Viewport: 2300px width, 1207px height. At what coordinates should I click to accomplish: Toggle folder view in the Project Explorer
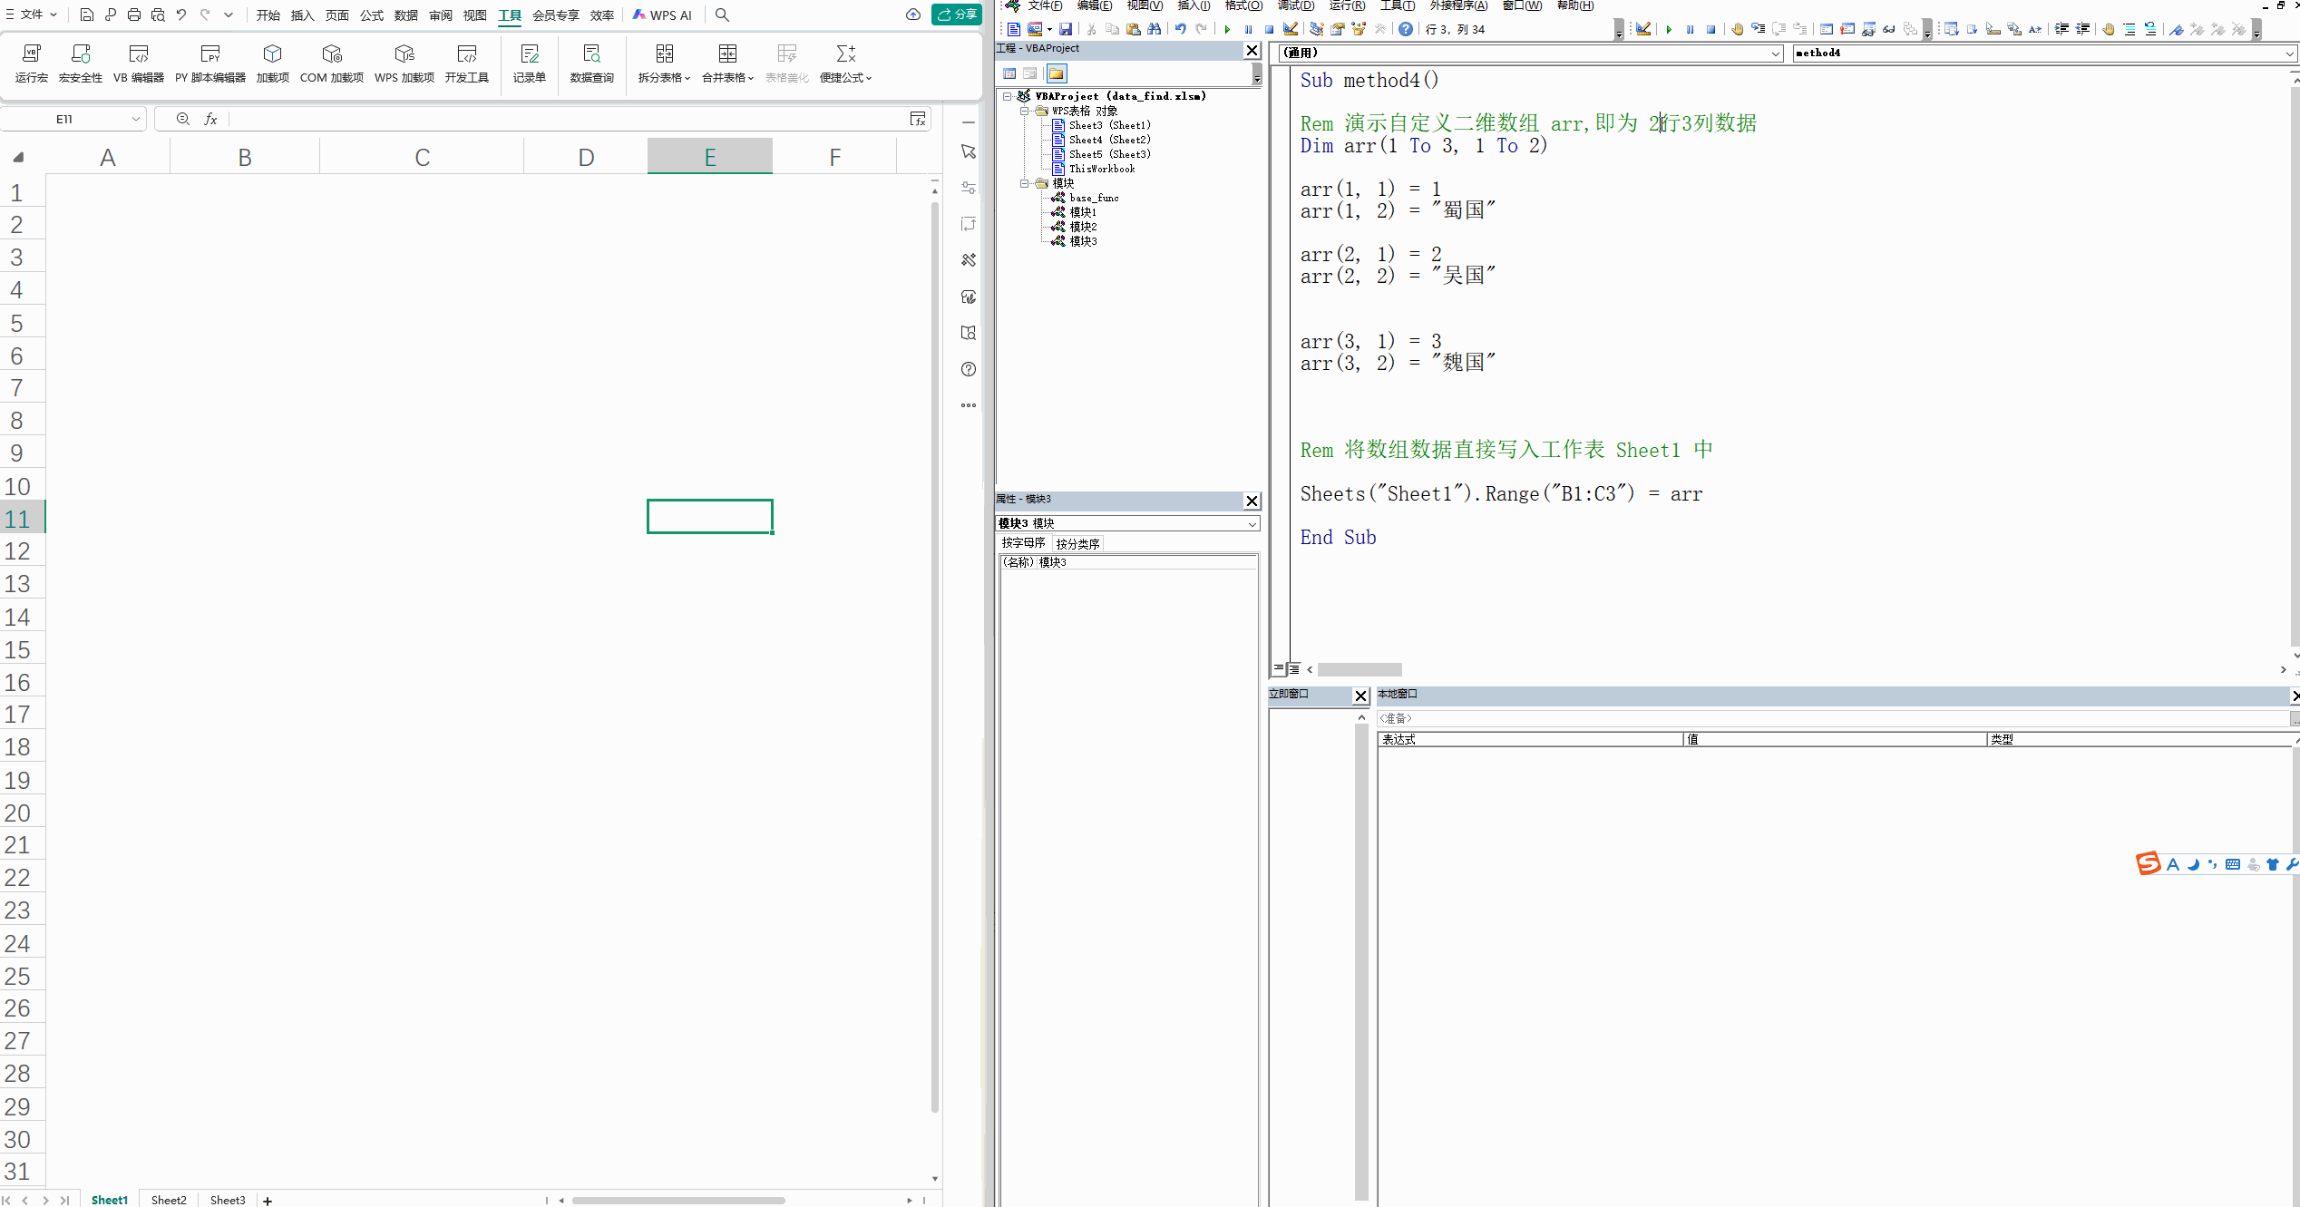point(1056,73)
